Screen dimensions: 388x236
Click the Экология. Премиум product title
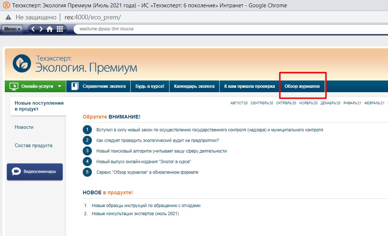(x=86, y=68)
